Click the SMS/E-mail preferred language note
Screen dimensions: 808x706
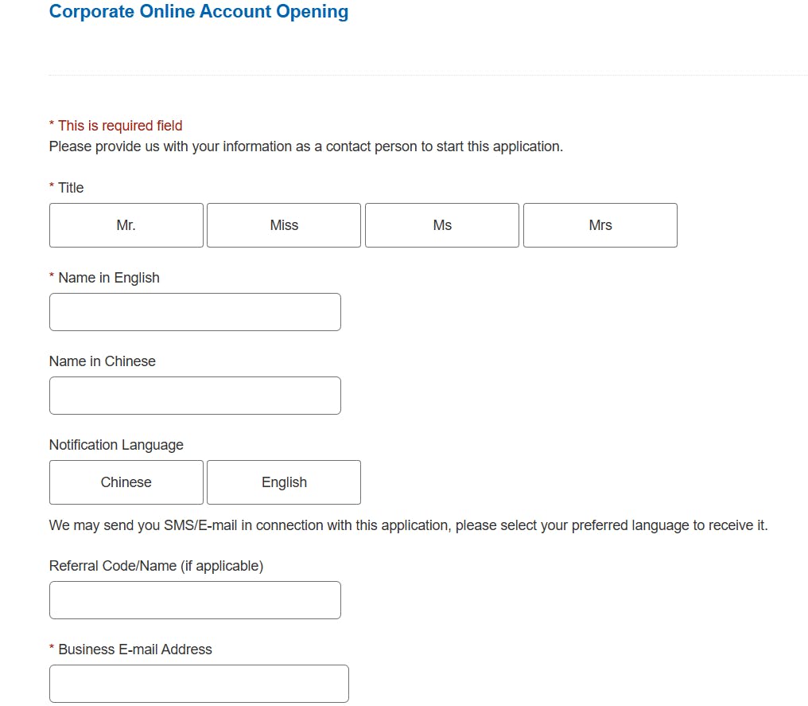click(x=408, y=526)
